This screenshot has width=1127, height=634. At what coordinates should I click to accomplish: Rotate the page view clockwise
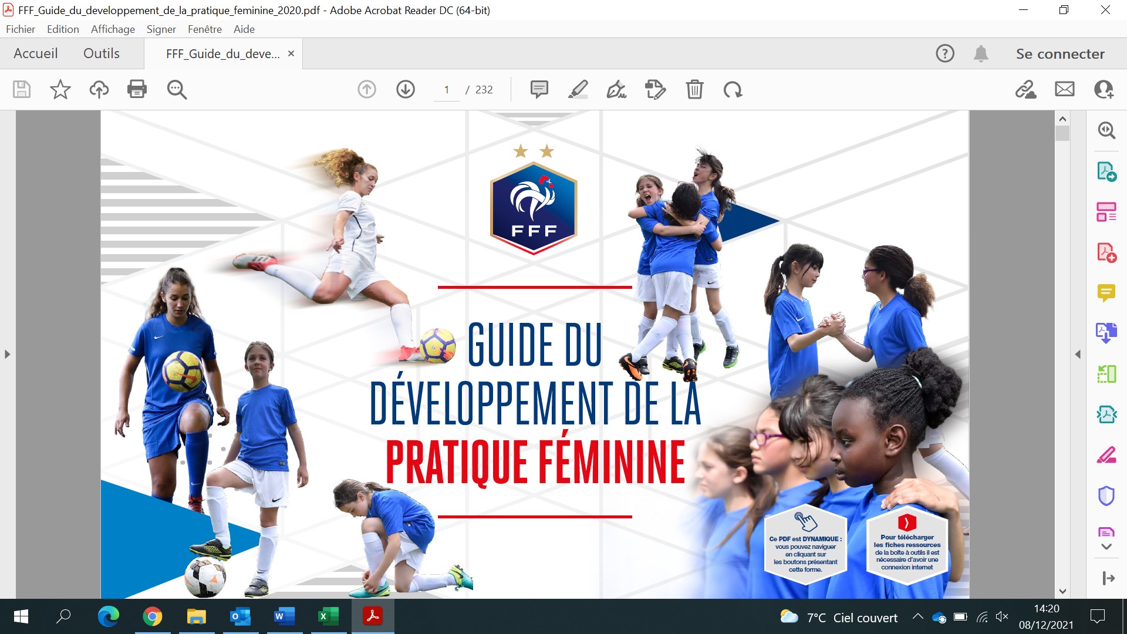(x=733, y=89)
